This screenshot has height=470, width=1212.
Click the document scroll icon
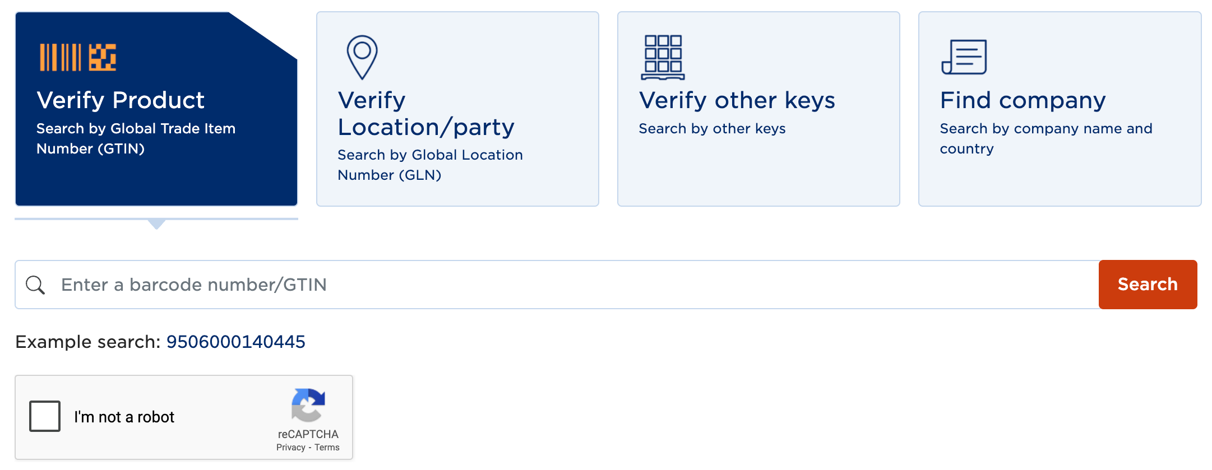pyautogui.click(x=964, y=57)
